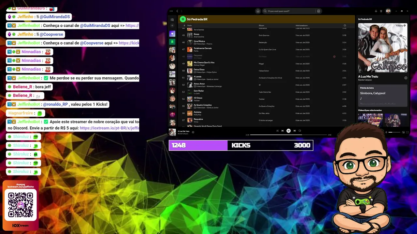Open the album link 'O bicho vai pegar'
The width and height of the screenshot is (417, 234).
[266, 120]
